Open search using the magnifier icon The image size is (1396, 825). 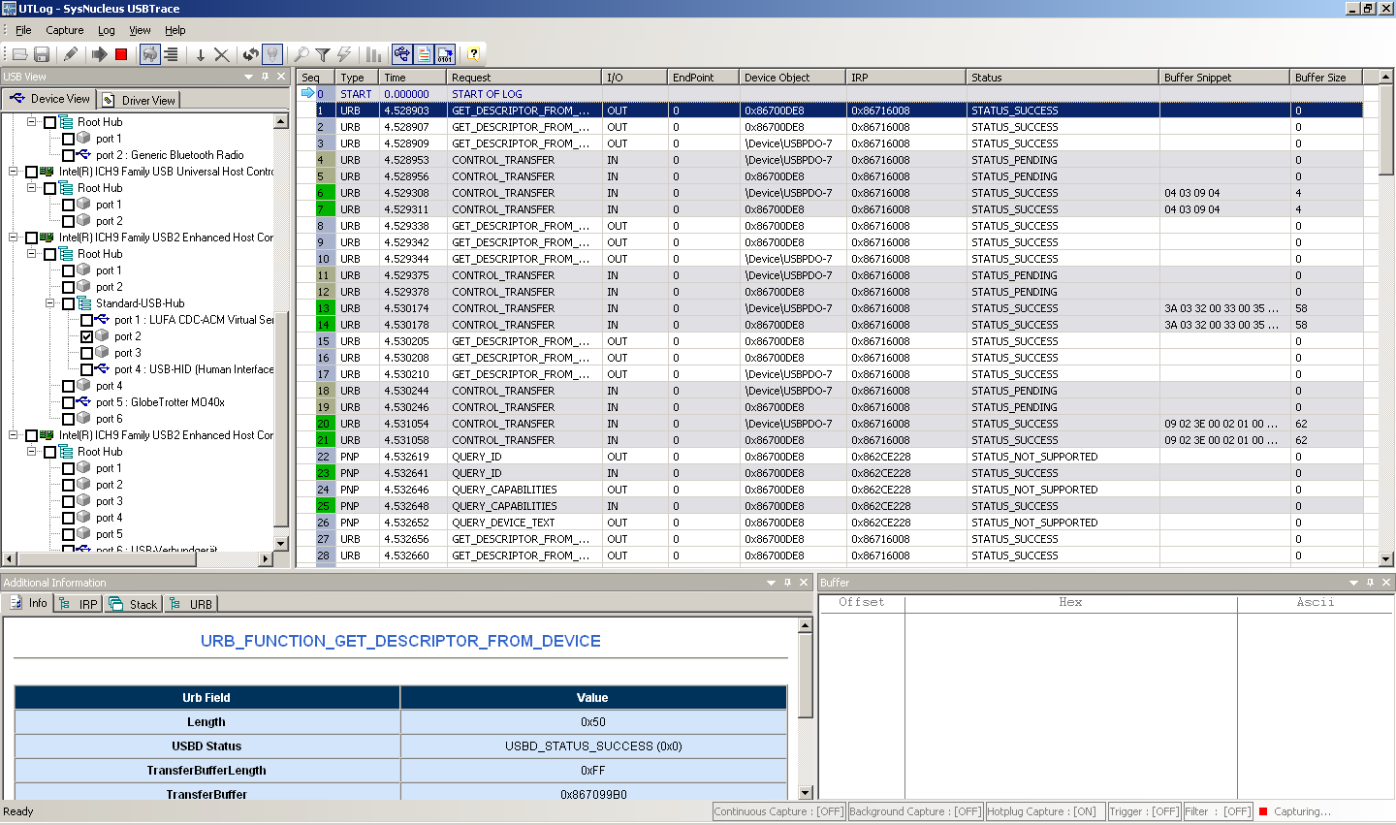coord(301,54)
